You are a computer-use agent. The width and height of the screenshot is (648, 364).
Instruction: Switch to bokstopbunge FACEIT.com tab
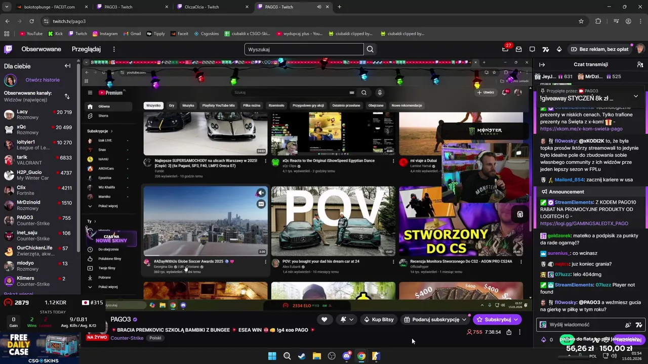click(49, 7)
